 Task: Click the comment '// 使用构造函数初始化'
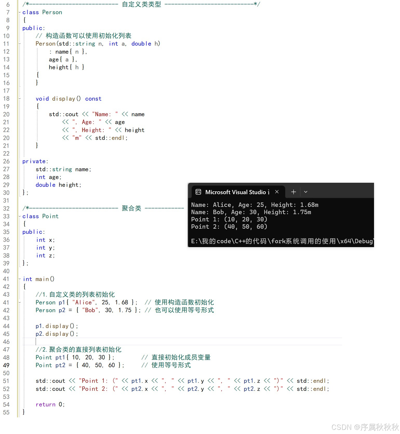point(179,302)
